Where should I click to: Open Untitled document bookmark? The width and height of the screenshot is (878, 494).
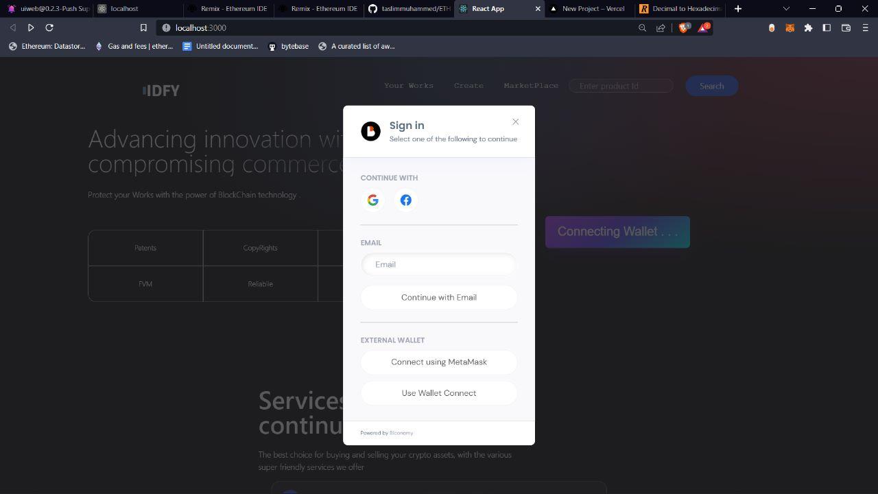coord(220,46)
